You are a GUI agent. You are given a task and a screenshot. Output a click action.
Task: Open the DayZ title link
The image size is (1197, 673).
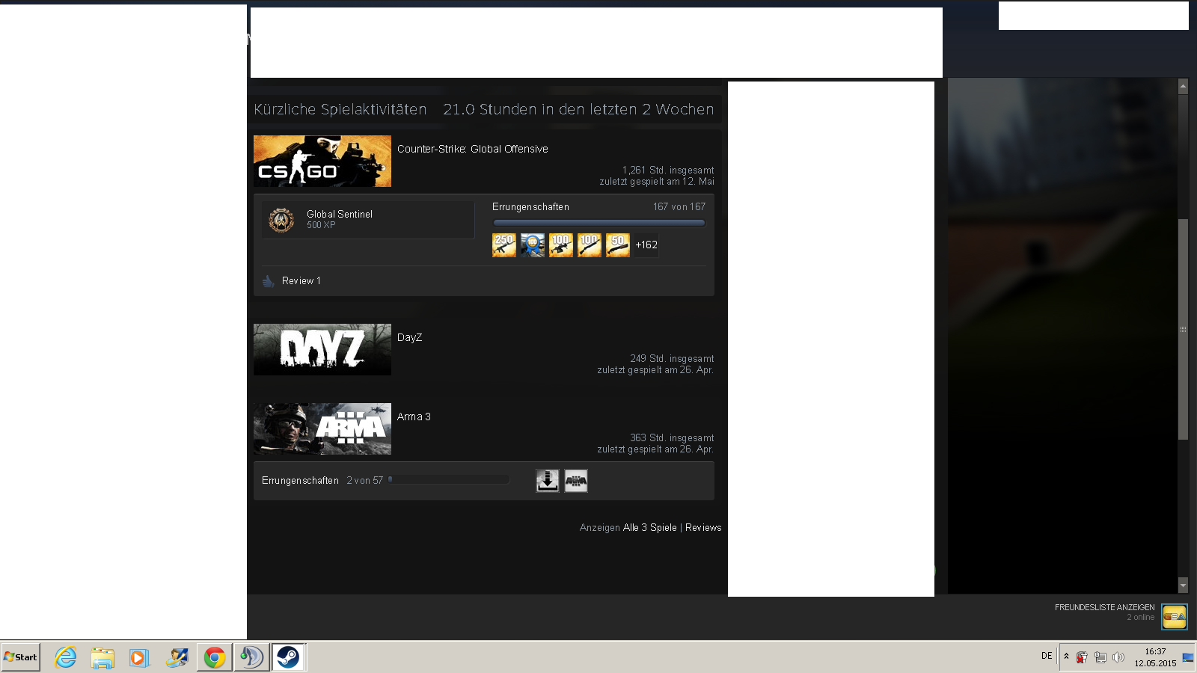409,337
